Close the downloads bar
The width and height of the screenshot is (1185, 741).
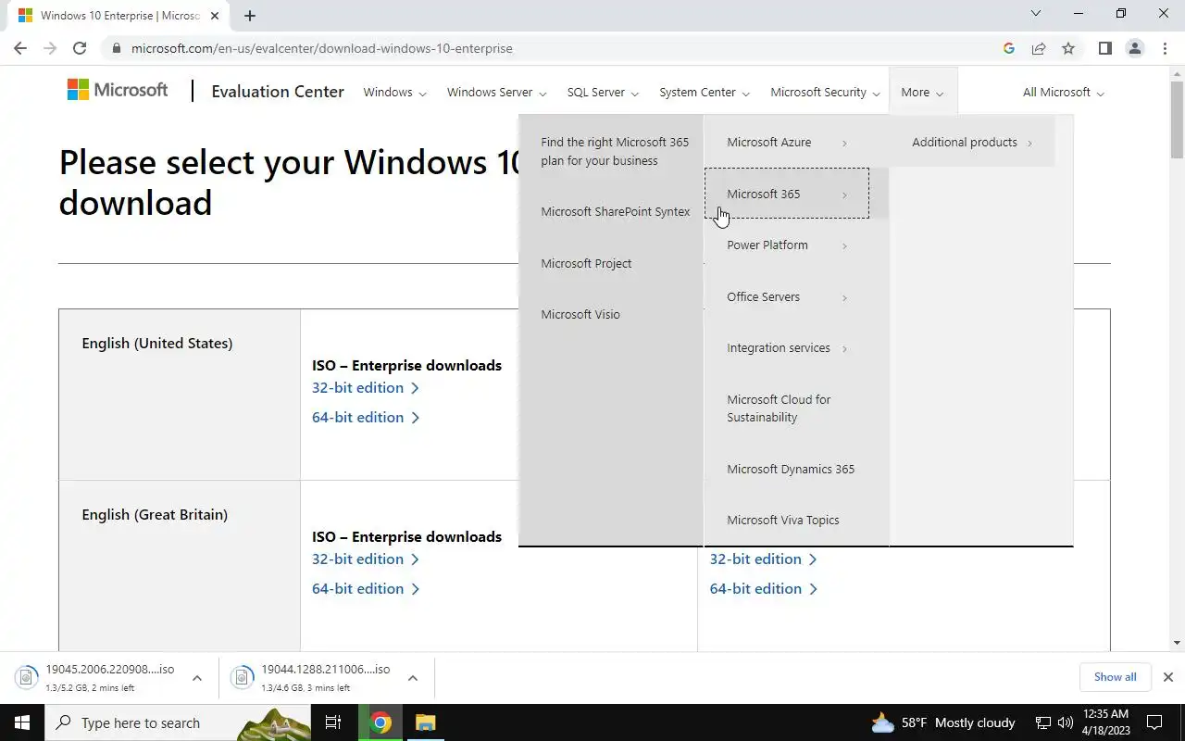click(x=1167, y=677)
